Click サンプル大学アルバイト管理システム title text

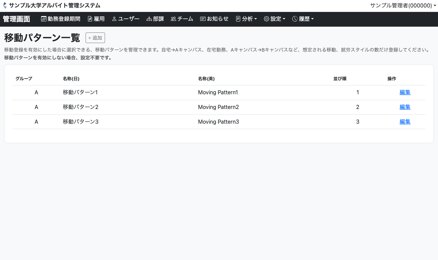pyautogui.click(x=55, y=5)
